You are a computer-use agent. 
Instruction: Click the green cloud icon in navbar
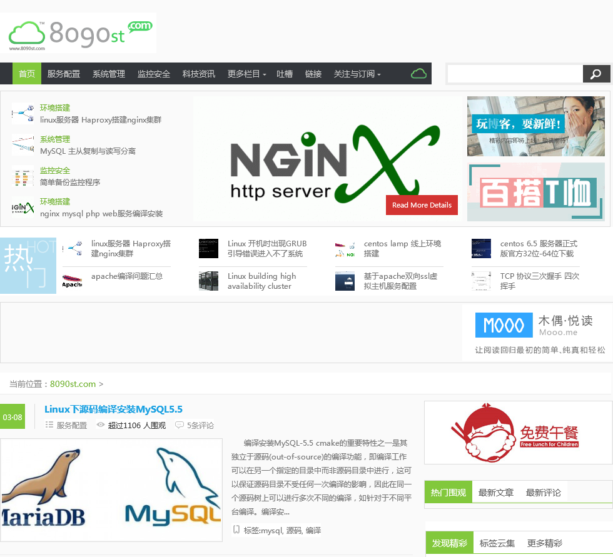(x=418, y=73)
